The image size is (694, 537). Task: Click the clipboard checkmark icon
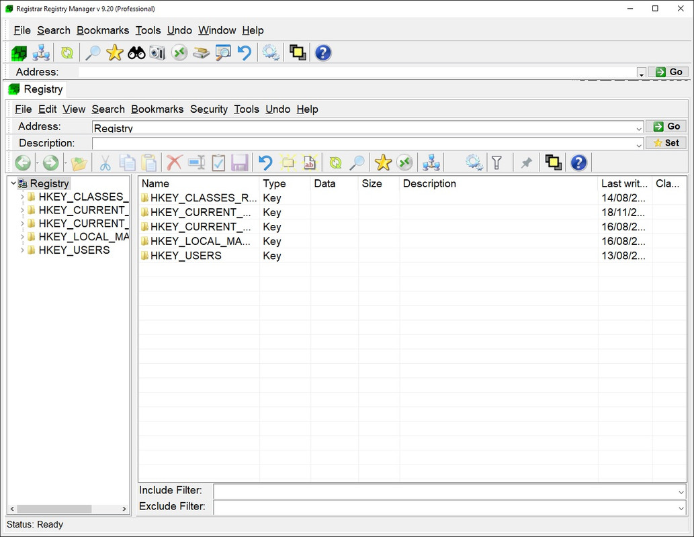[218, 163]
